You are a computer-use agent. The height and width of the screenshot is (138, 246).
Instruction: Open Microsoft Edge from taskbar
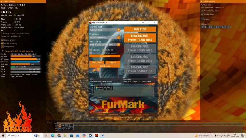[x=52, y=135]
